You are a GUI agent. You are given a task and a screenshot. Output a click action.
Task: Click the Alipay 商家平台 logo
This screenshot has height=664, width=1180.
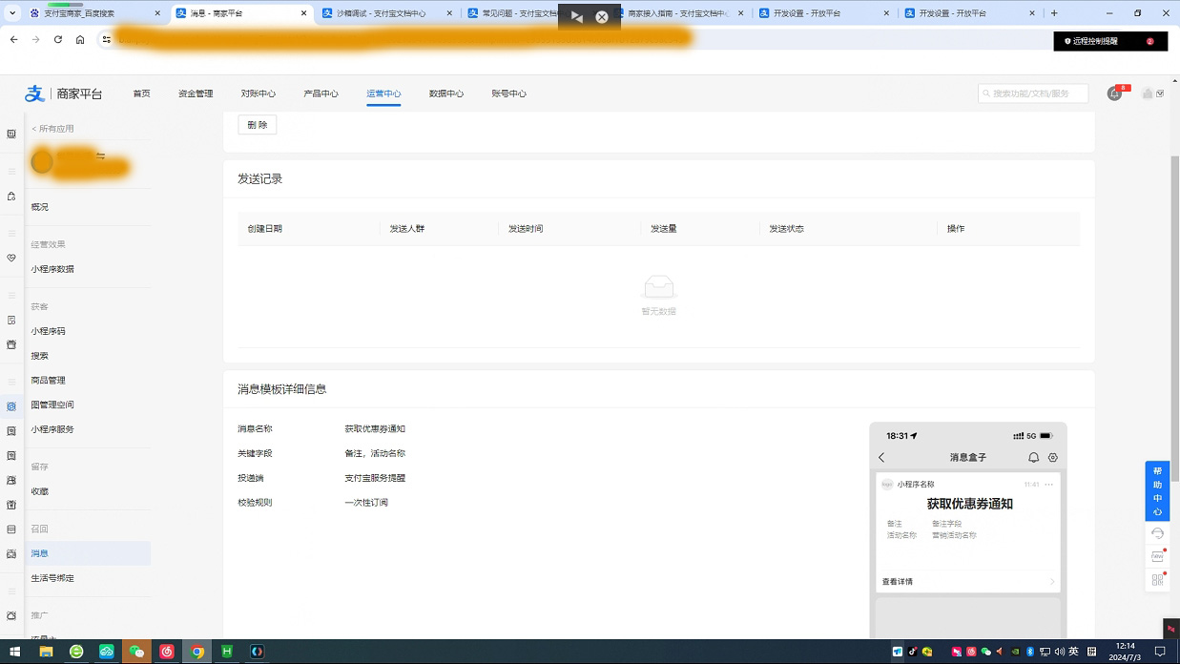(63, 93)
